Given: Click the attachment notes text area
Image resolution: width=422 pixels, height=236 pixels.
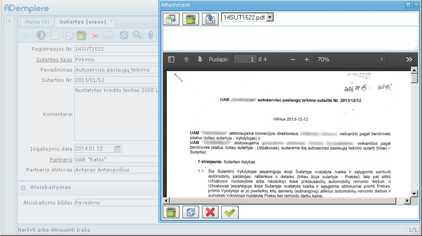Looking at the screenshot, I should coord(290,39).
